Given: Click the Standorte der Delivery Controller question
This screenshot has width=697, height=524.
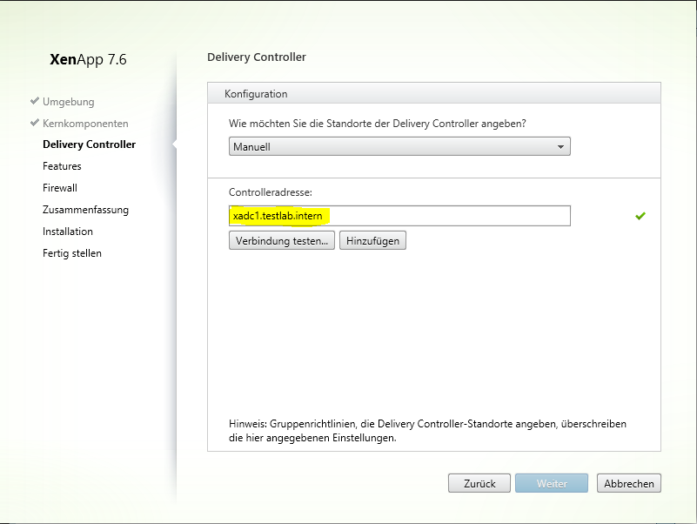Looking at the screenshot, I should coord(378,124).
